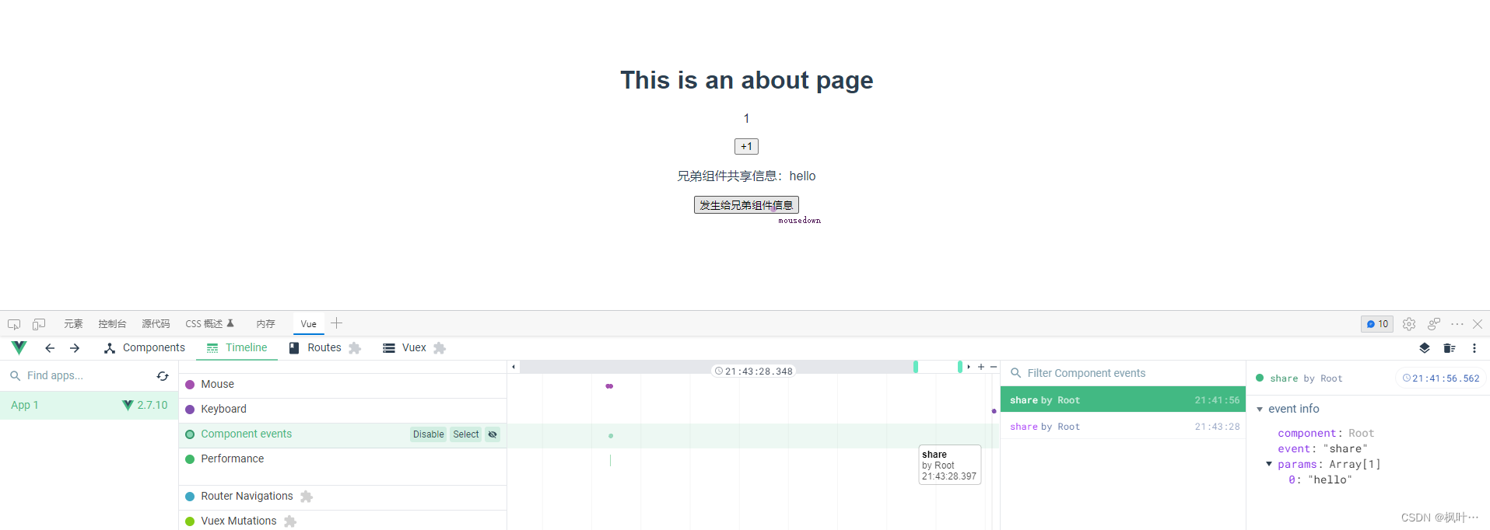Screen dimensions: 1490x530
Task: Open the 控制台 devtools tab
Action: pyautogui.click(x=112, y=324)
